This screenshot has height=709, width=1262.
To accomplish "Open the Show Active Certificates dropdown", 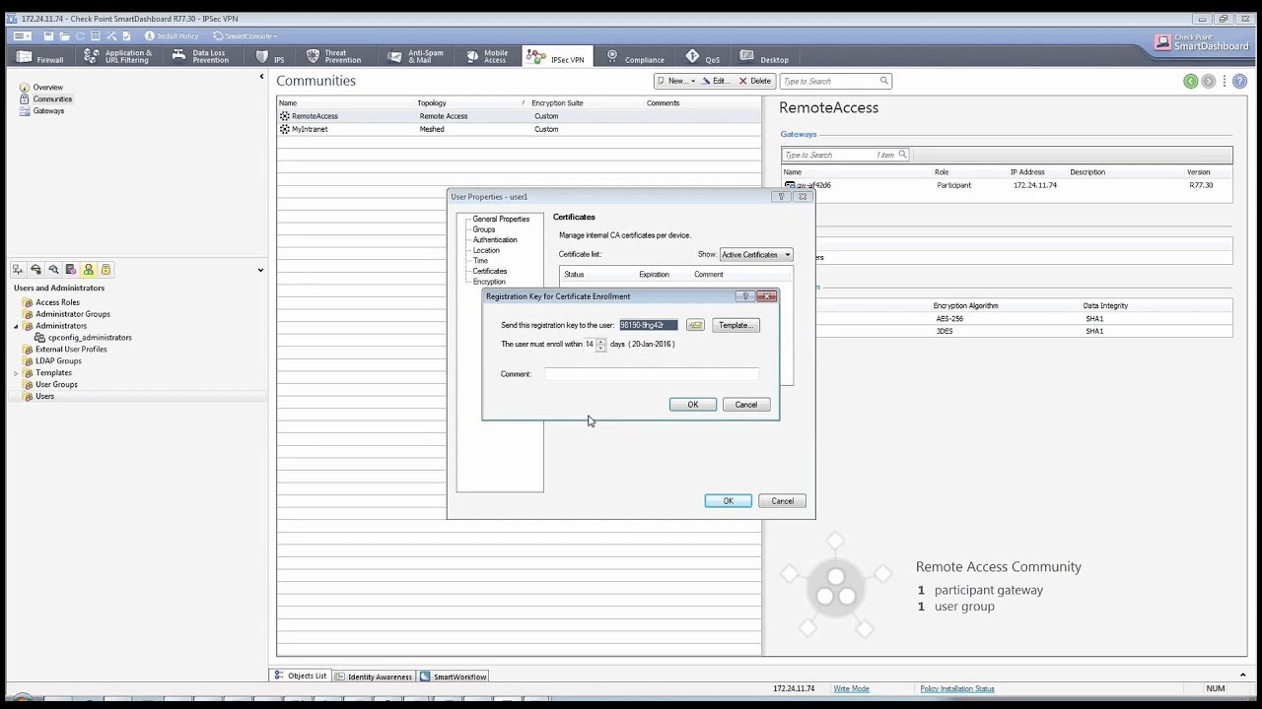I will (x=756, y=255).
